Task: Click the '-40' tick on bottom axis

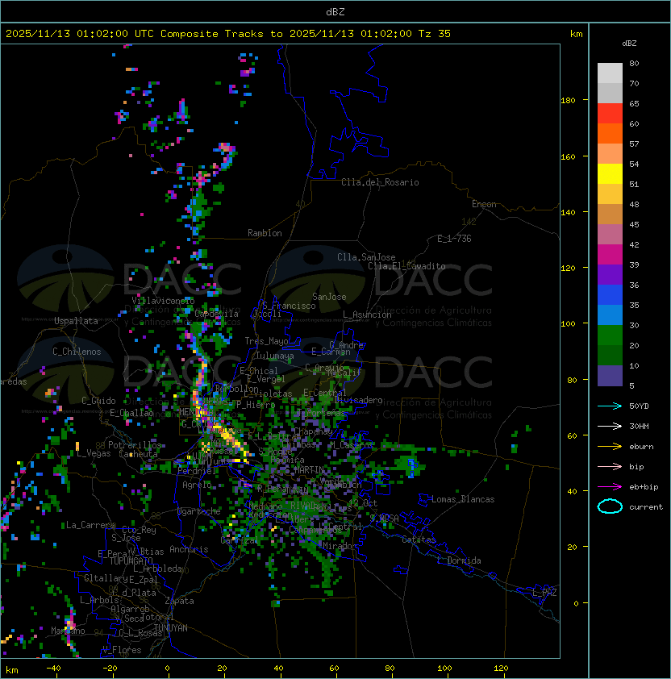Action: click(53, 669)
